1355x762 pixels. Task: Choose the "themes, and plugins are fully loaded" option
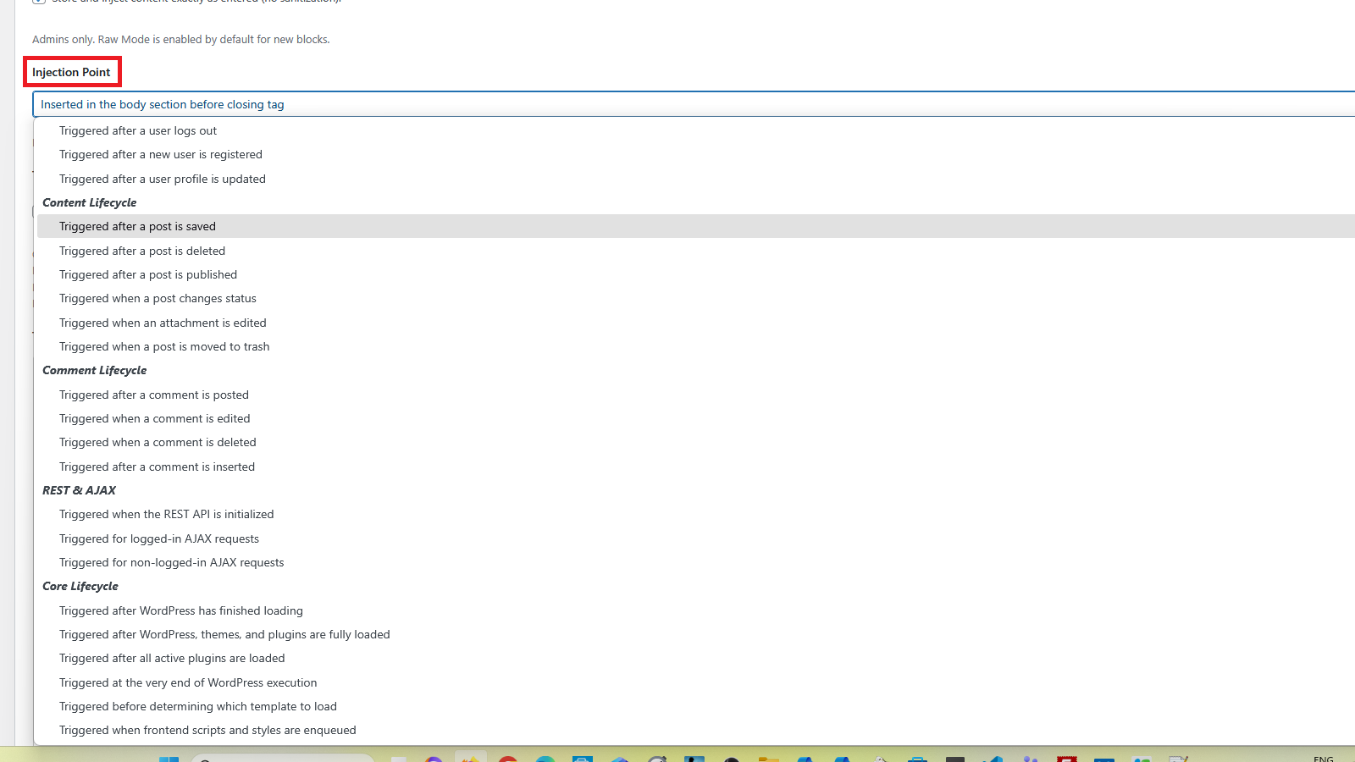(x=695, y=634)
